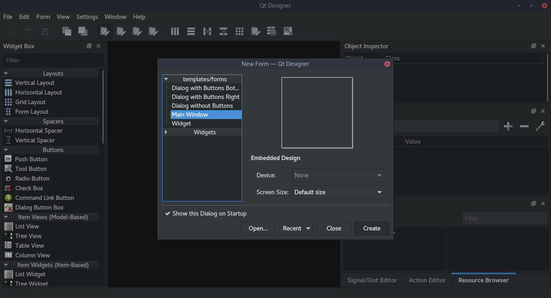Open the Screen Size dropdown
Viewport: 551px width, 298px height.
tap(339, 192)
